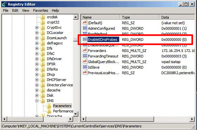
Task: Select the AdminConfigured value name
Action: click(x=101, y=29)
